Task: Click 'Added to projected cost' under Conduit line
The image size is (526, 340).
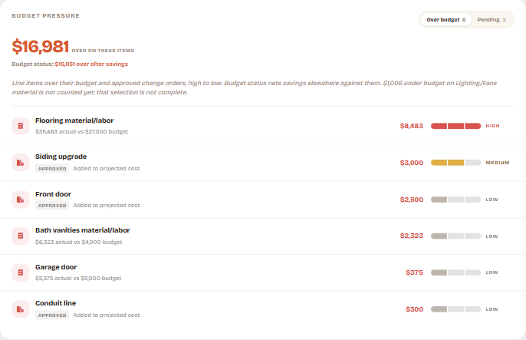Action: pyautogui.click(x=107, y=315)
